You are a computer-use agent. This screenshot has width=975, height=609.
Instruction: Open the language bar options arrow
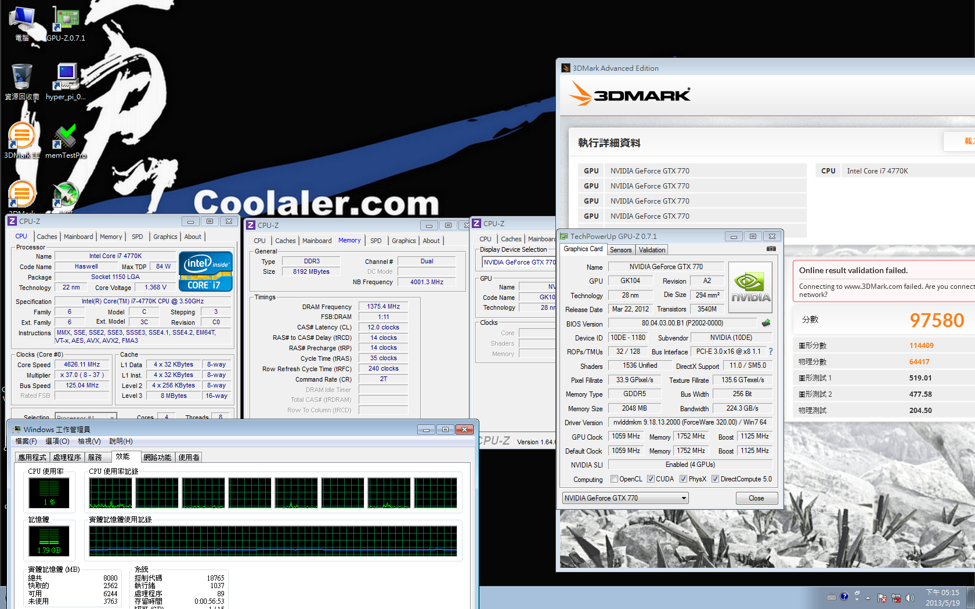pos(857,599)
